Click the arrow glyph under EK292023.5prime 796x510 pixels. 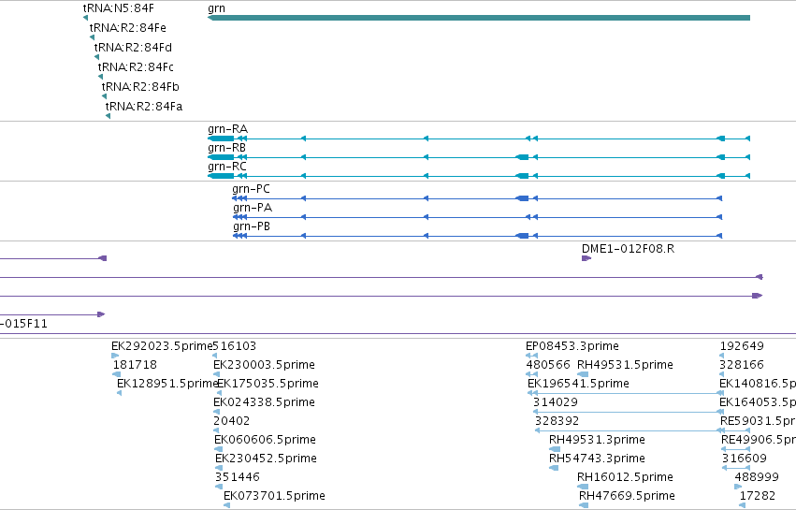click(115, 356)
